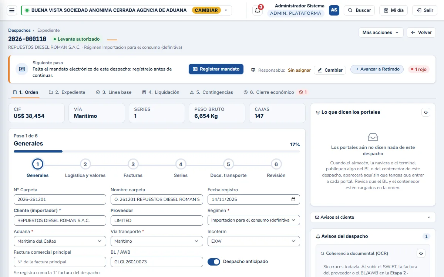Switch to the 4. Liquidación tab
Image resolution: width=444 pixels, height=277 pixels.
click(161, 92)
